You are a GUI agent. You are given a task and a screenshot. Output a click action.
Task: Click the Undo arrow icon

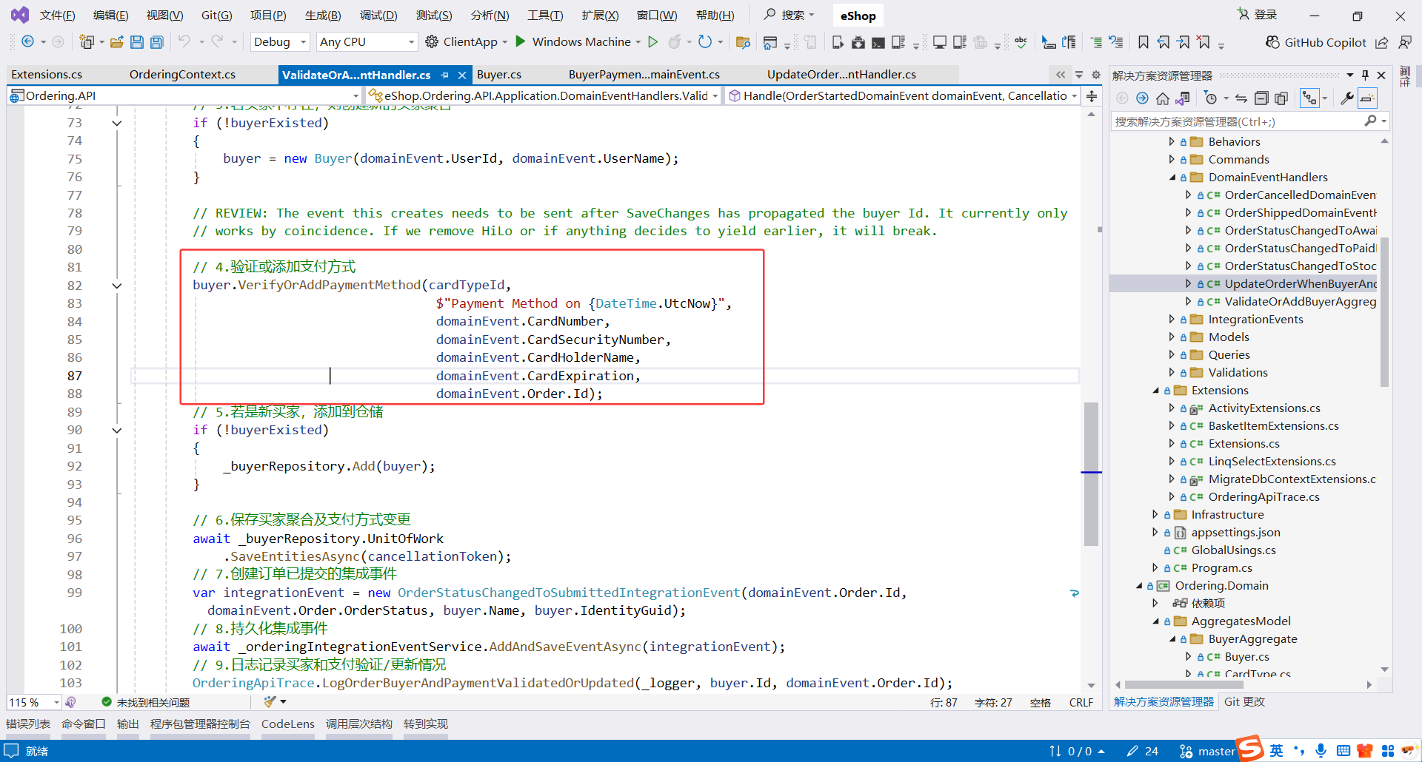pyautogui.click(x=184, y=41)
